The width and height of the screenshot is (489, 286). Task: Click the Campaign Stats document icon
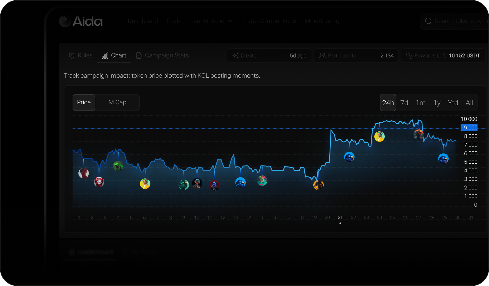(139, 56)
